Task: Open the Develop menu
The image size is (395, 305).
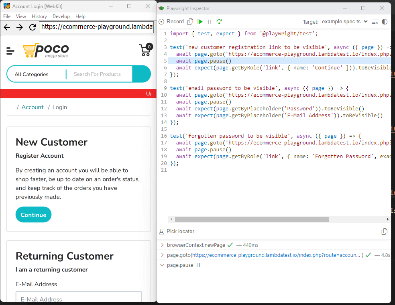Action: [61, 16]
